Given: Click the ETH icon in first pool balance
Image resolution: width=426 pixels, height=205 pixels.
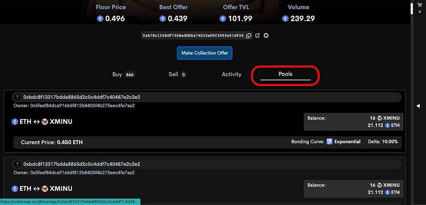Looking at the screenshot, I should (387, 125).
